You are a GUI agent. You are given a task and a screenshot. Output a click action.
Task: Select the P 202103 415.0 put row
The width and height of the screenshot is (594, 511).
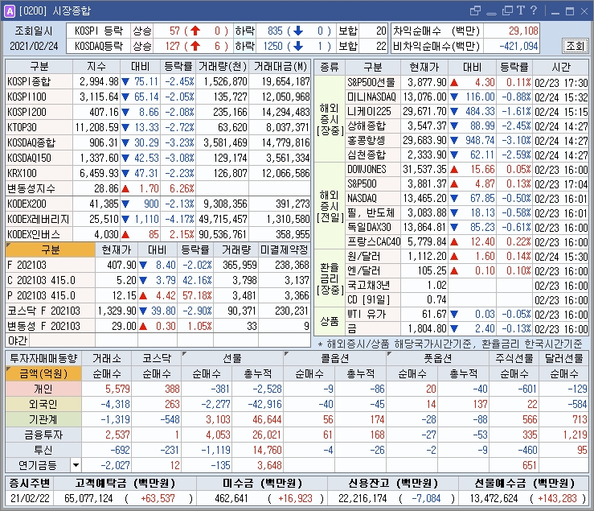(x=158, y=295)
